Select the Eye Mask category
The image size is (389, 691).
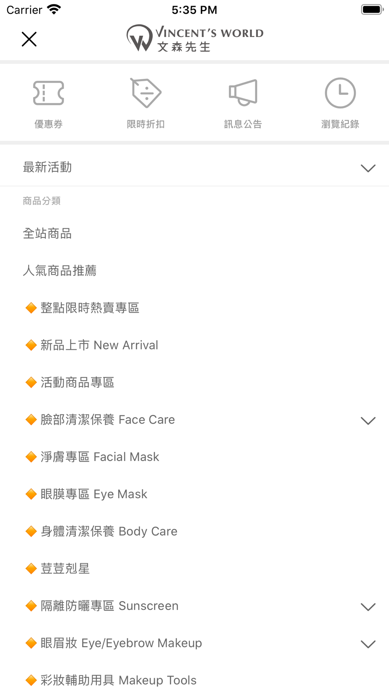click(x=94, y=494)
